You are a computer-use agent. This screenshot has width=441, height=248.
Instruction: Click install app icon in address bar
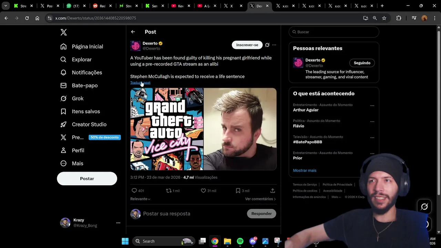pyautogui.click(x=366, y=18)
